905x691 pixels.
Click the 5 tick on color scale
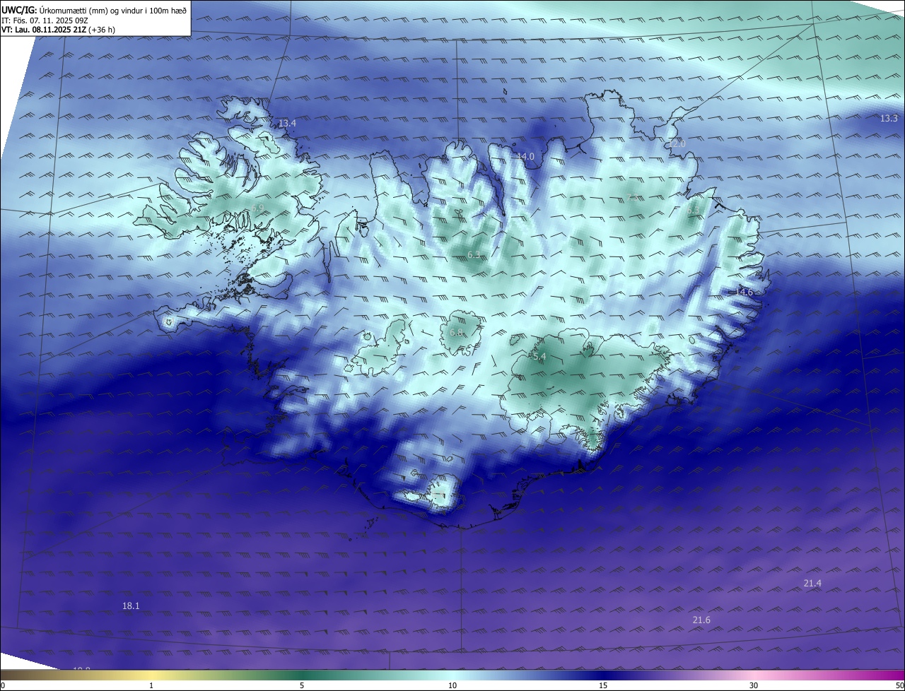tap(302, 685)
